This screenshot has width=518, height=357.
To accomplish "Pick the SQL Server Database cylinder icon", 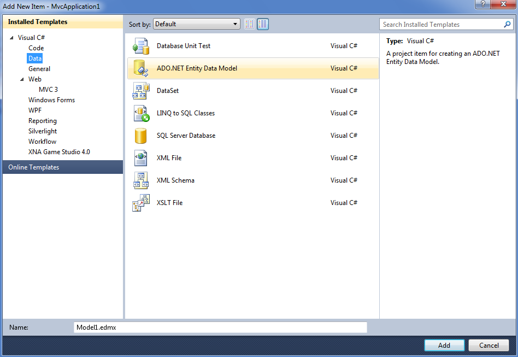I will [x=141, y=136].
